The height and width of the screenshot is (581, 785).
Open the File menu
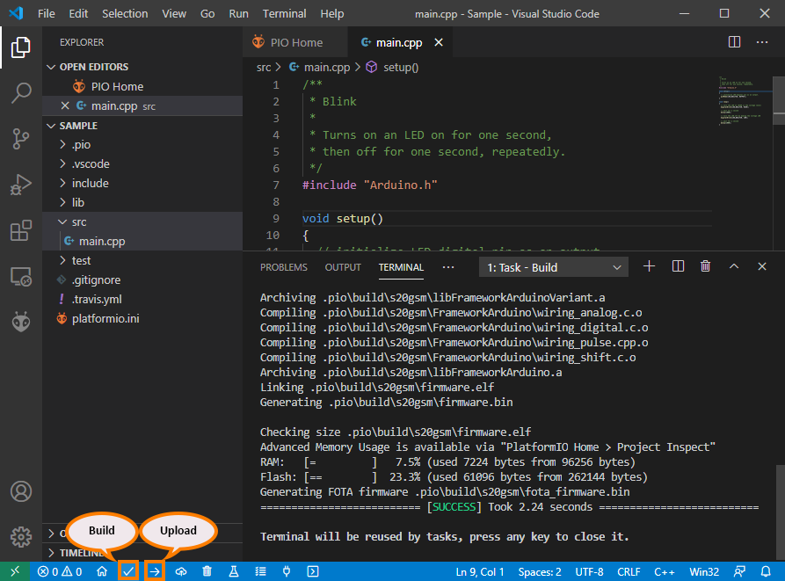46,13
